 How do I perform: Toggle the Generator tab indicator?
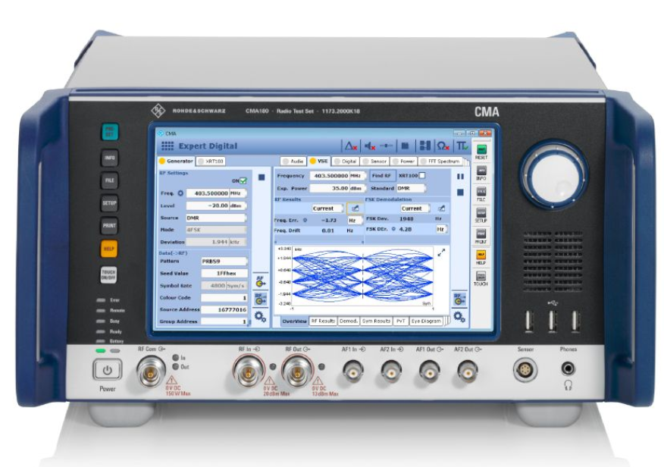coord(161,161)
